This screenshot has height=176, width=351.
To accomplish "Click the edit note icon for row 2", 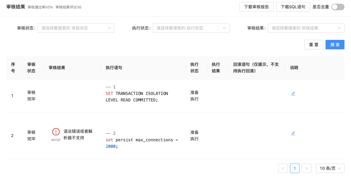I will coord(293,133).
